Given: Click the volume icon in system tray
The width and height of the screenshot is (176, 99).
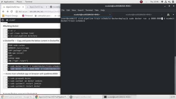Looking at the screenshot, I should tap(169, 2).
